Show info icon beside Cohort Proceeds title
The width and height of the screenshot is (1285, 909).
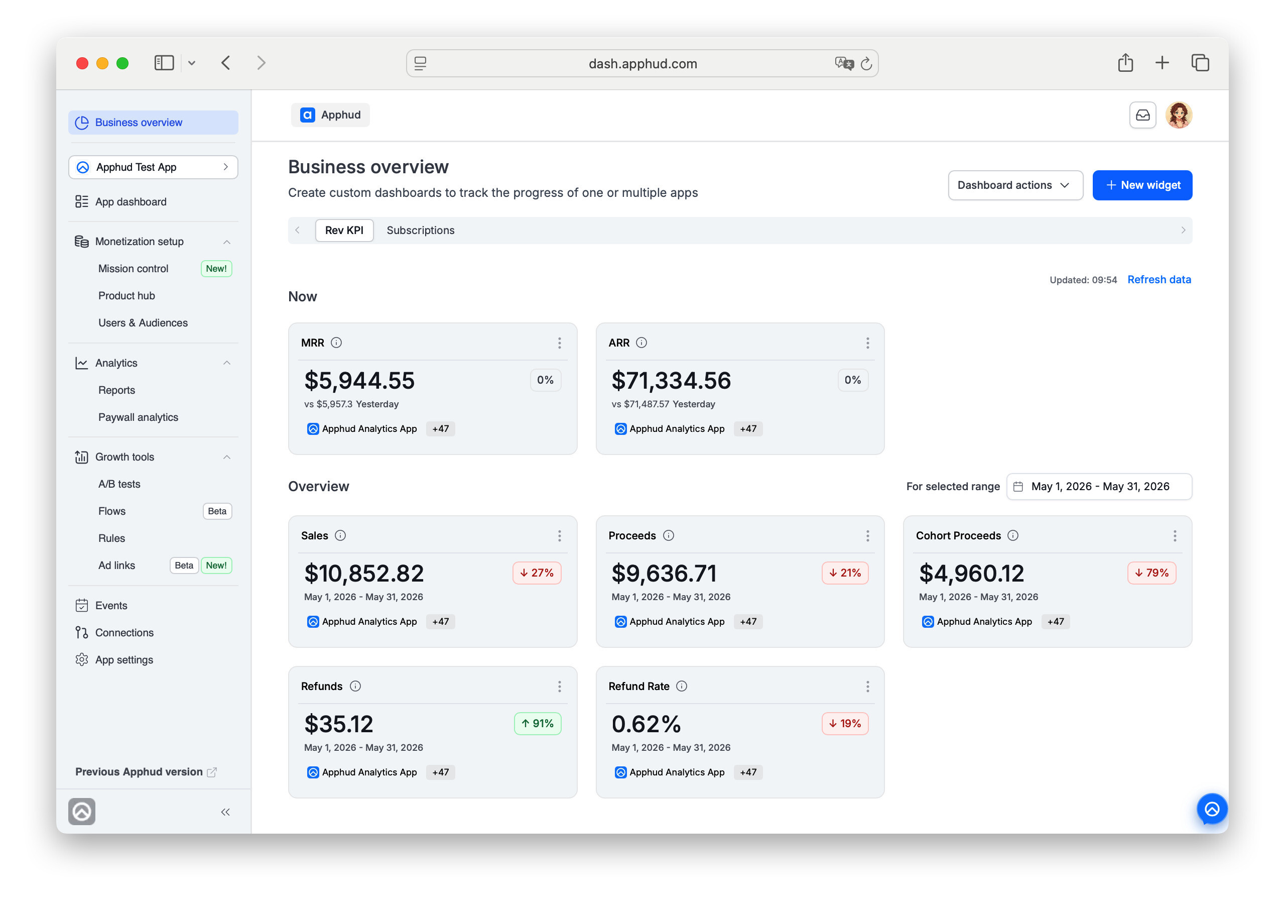coord(1013,535)
